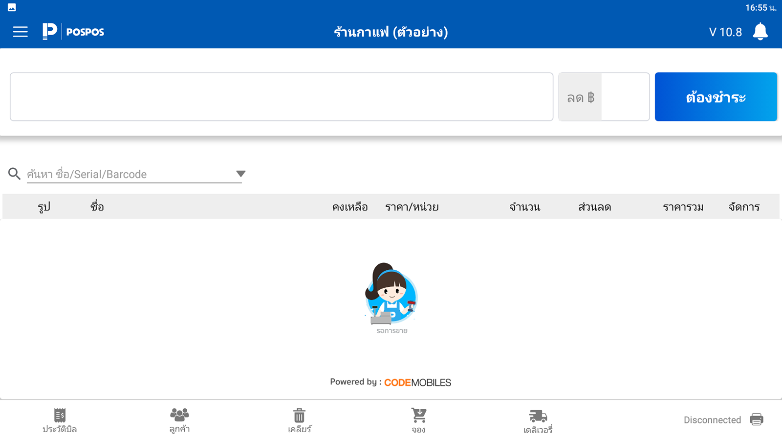
Task: Click the large top input box
Action: 281,97
